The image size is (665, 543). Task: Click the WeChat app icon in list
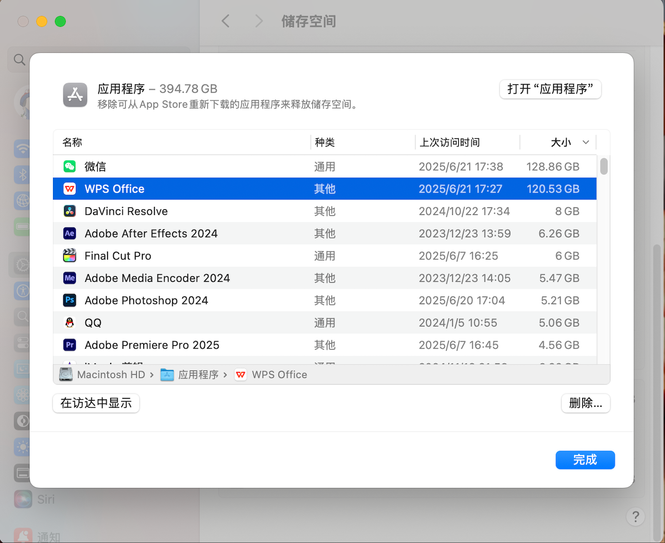coord(69,166)
